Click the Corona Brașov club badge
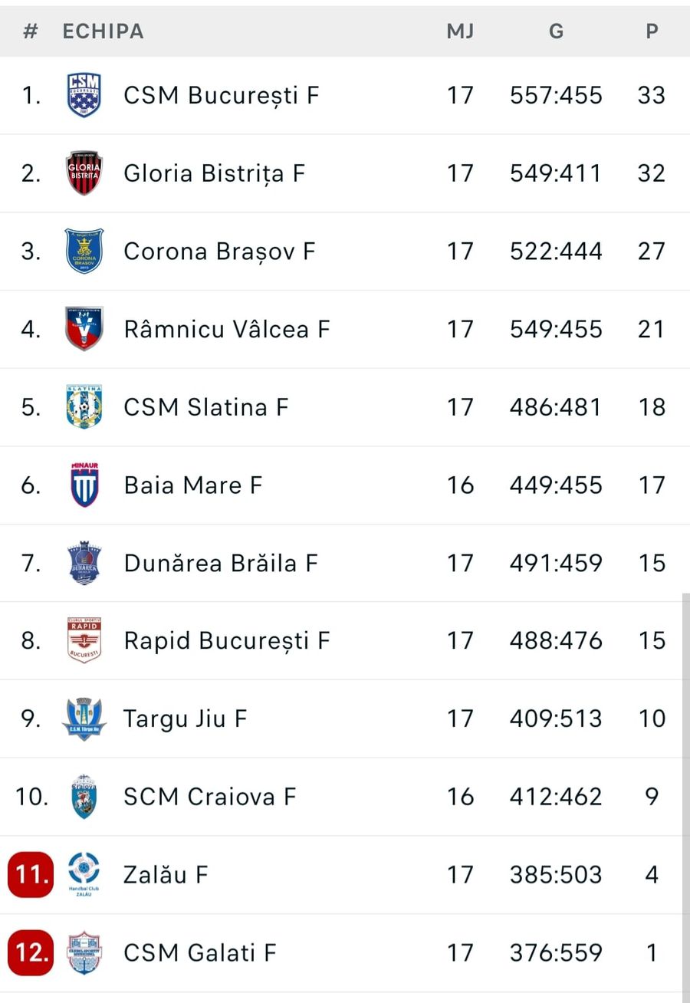The height and width of the screenshot is (1003, 690). point(84,251)
